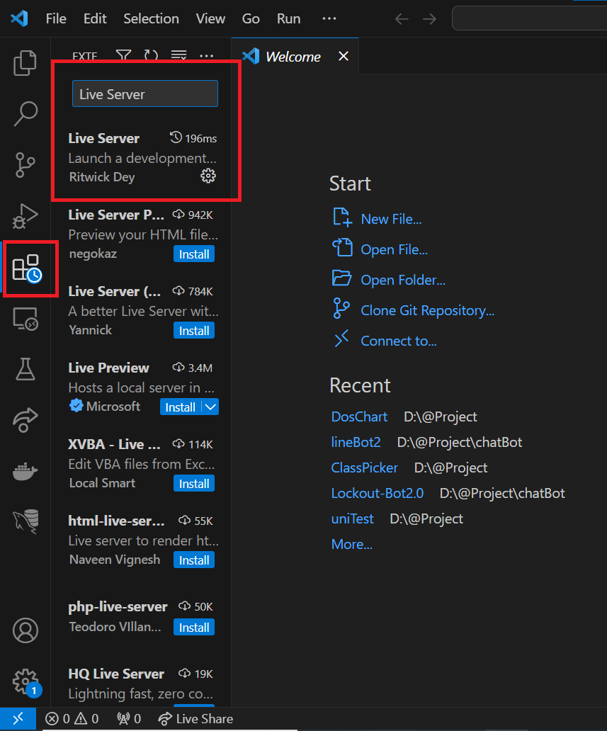Select the HQ Live Server extension entry

pos(142,684)
